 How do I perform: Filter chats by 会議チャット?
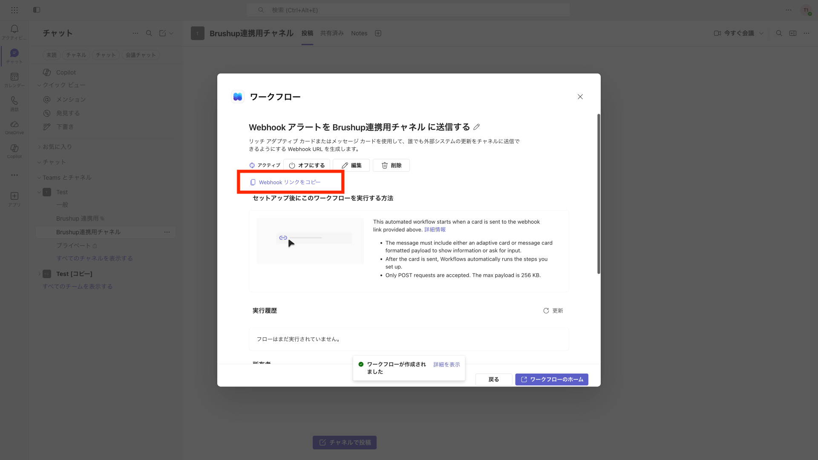pyautogui.click(x=141, y=55)
